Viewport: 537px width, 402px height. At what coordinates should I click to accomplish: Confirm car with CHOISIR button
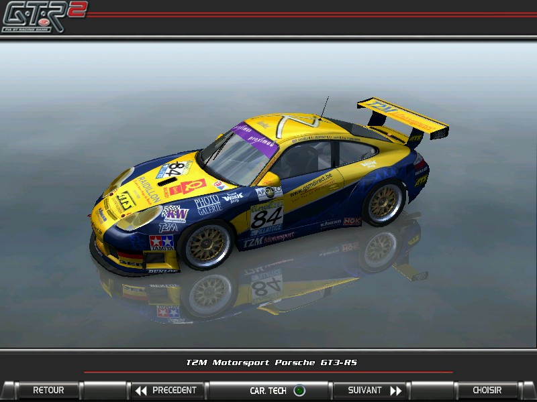click(487, 390)
